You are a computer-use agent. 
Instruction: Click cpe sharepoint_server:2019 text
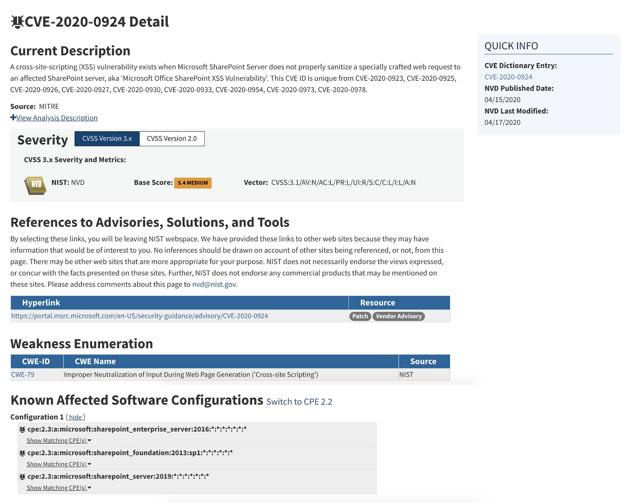[118, 476]
